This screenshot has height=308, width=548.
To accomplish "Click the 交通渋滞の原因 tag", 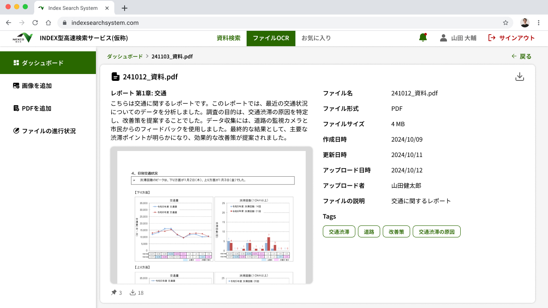I will tap(436, 232).
